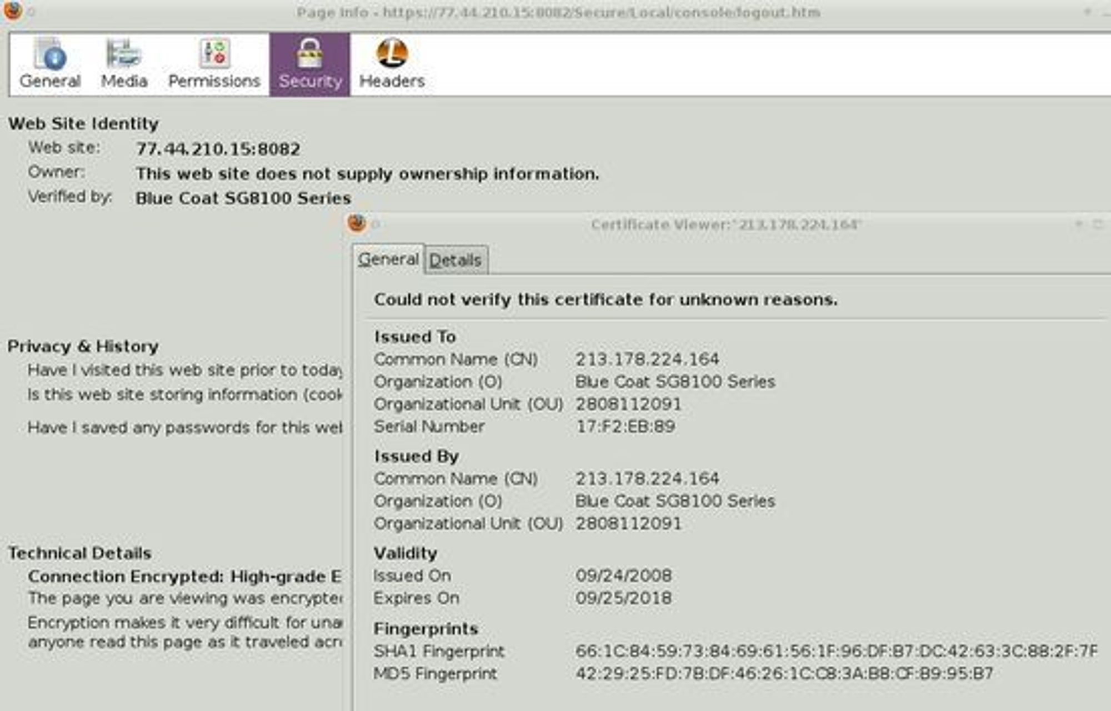Open the Permissions tab
The width and height of the screenshot is (1111, 711).
[214, 64]
